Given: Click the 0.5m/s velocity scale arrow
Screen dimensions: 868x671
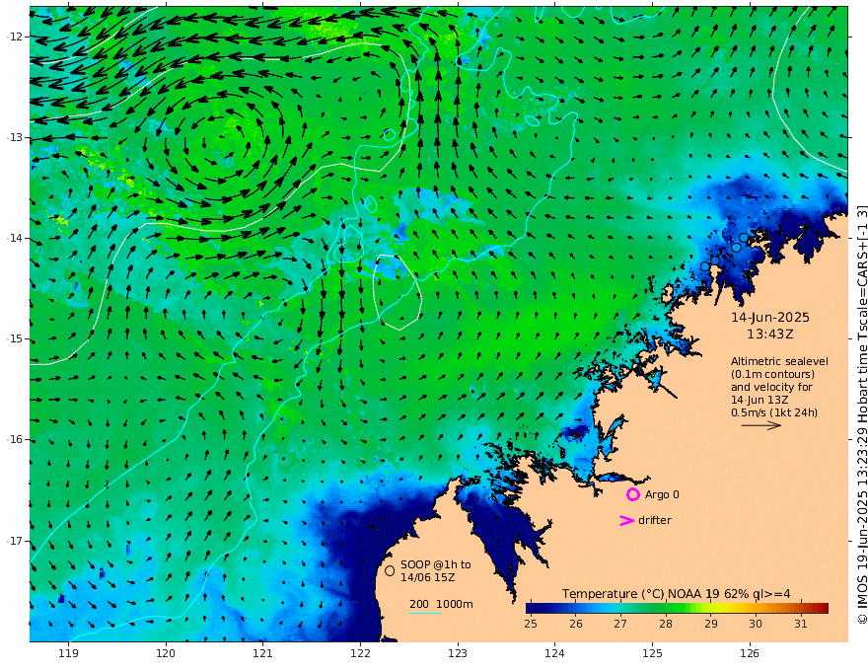Looking at the screenshot, I should click(761, 425).
